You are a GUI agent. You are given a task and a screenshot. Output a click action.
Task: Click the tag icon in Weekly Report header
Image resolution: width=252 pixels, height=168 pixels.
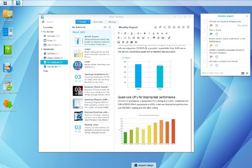click(x=160, y=27)
